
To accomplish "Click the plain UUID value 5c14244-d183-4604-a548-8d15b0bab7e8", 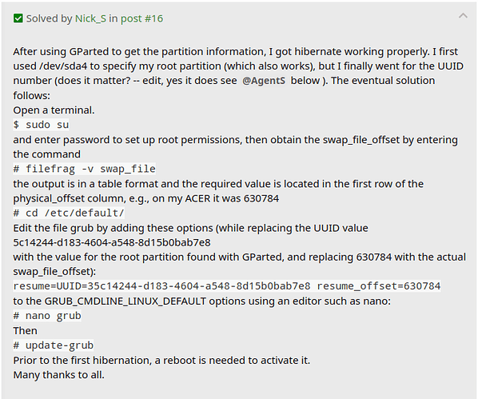I will (x=112, y=242).
